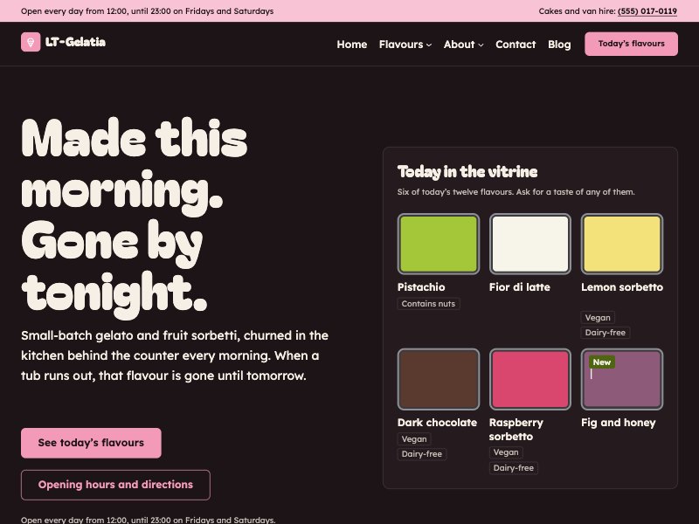Open the Contact page
This screenshot has width=699, height=524.
[x=516, y=45]
